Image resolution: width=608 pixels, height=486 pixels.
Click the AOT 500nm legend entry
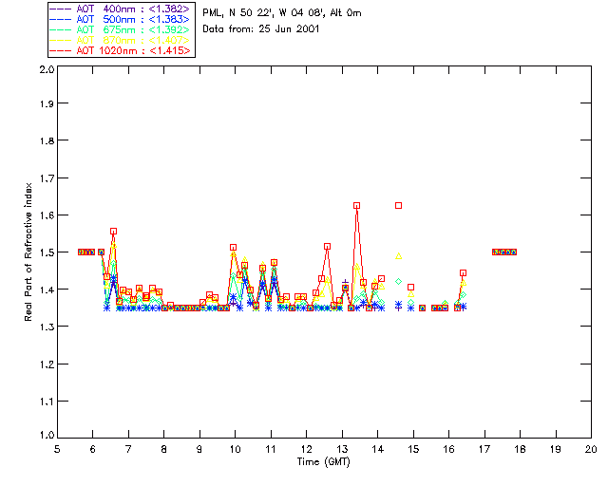tap(120, 19)
